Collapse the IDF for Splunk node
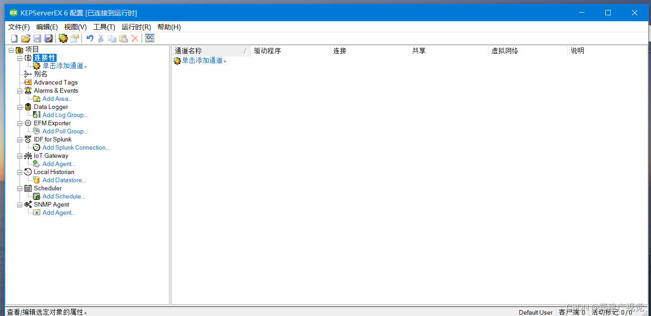This screenshot has width=651, height=316. tap(19, 140)
